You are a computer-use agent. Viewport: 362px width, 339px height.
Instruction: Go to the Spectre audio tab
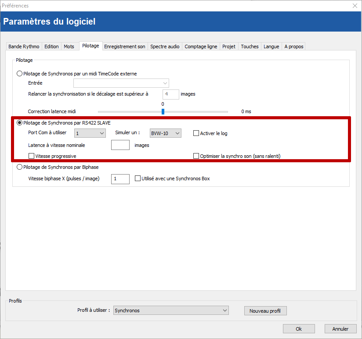(165, 46)
